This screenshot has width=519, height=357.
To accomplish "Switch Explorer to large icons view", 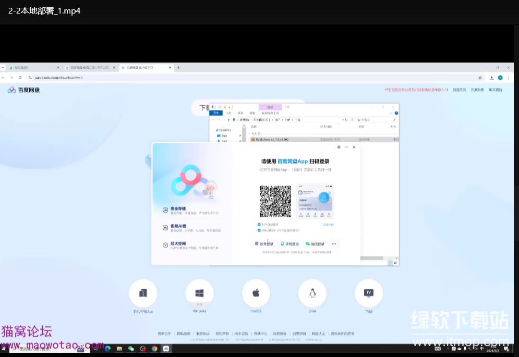I will [395, 263].
